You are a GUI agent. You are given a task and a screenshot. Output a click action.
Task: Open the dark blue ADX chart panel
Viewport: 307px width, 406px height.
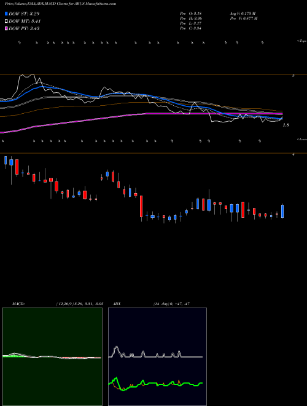(x=157, y=357)
